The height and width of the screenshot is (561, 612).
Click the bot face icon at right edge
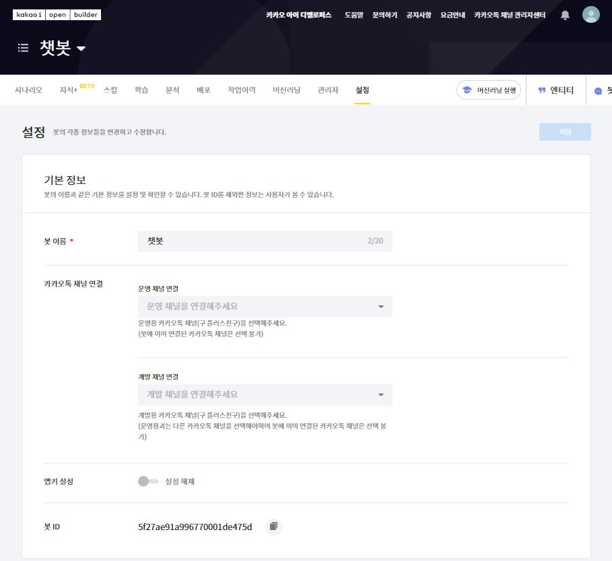598,91
